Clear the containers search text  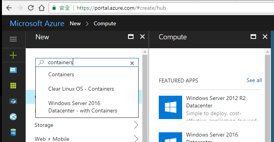tap(132, 63)
